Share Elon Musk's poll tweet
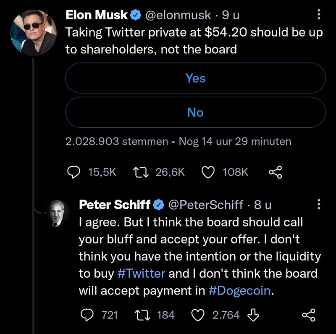The height and width of the screenshot is (334, 336). pyautogui.click(x=275, y=172)
